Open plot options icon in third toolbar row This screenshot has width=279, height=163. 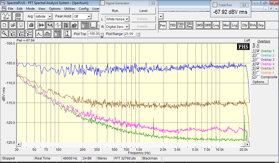57,33
